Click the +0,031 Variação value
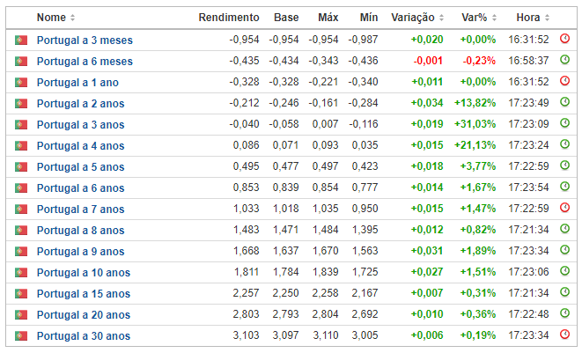This screenshot has height=353, width=582. [x=427, y=251]
